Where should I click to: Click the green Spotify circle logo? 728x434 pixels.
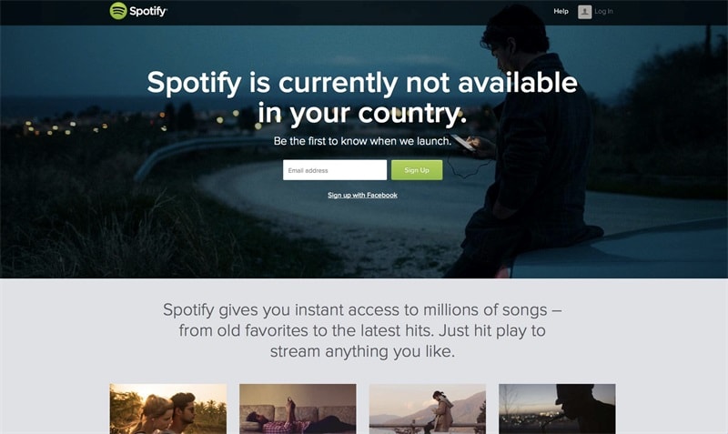118,11
